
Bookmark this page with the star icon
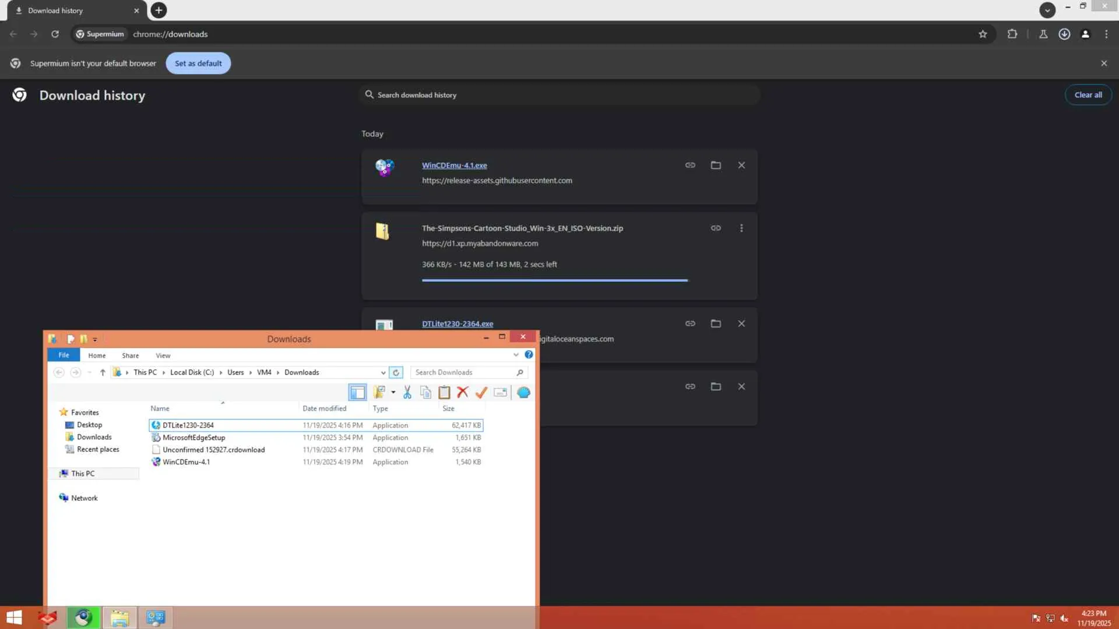coord(983,34)
